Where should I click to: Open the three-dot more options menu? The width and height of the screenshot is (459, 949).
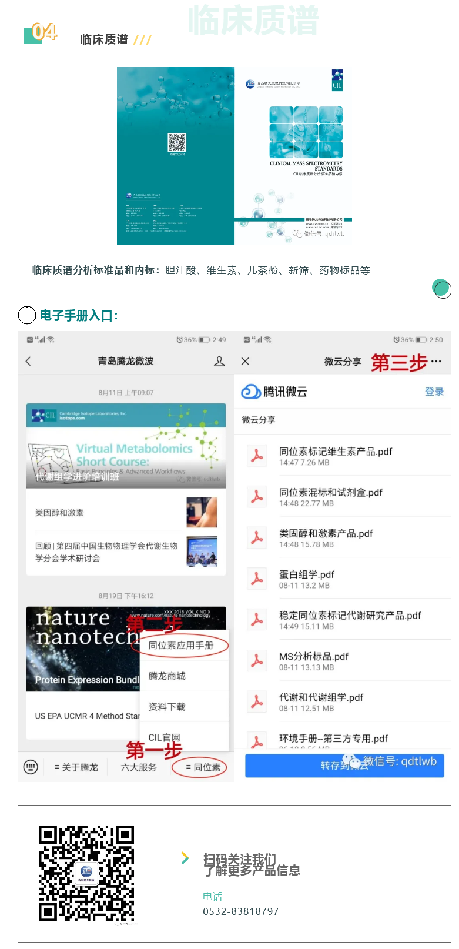[436, 362]
